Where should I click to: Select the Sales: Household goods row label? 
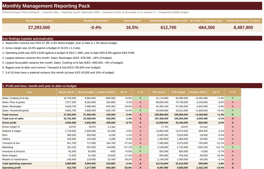coord(16,110)
